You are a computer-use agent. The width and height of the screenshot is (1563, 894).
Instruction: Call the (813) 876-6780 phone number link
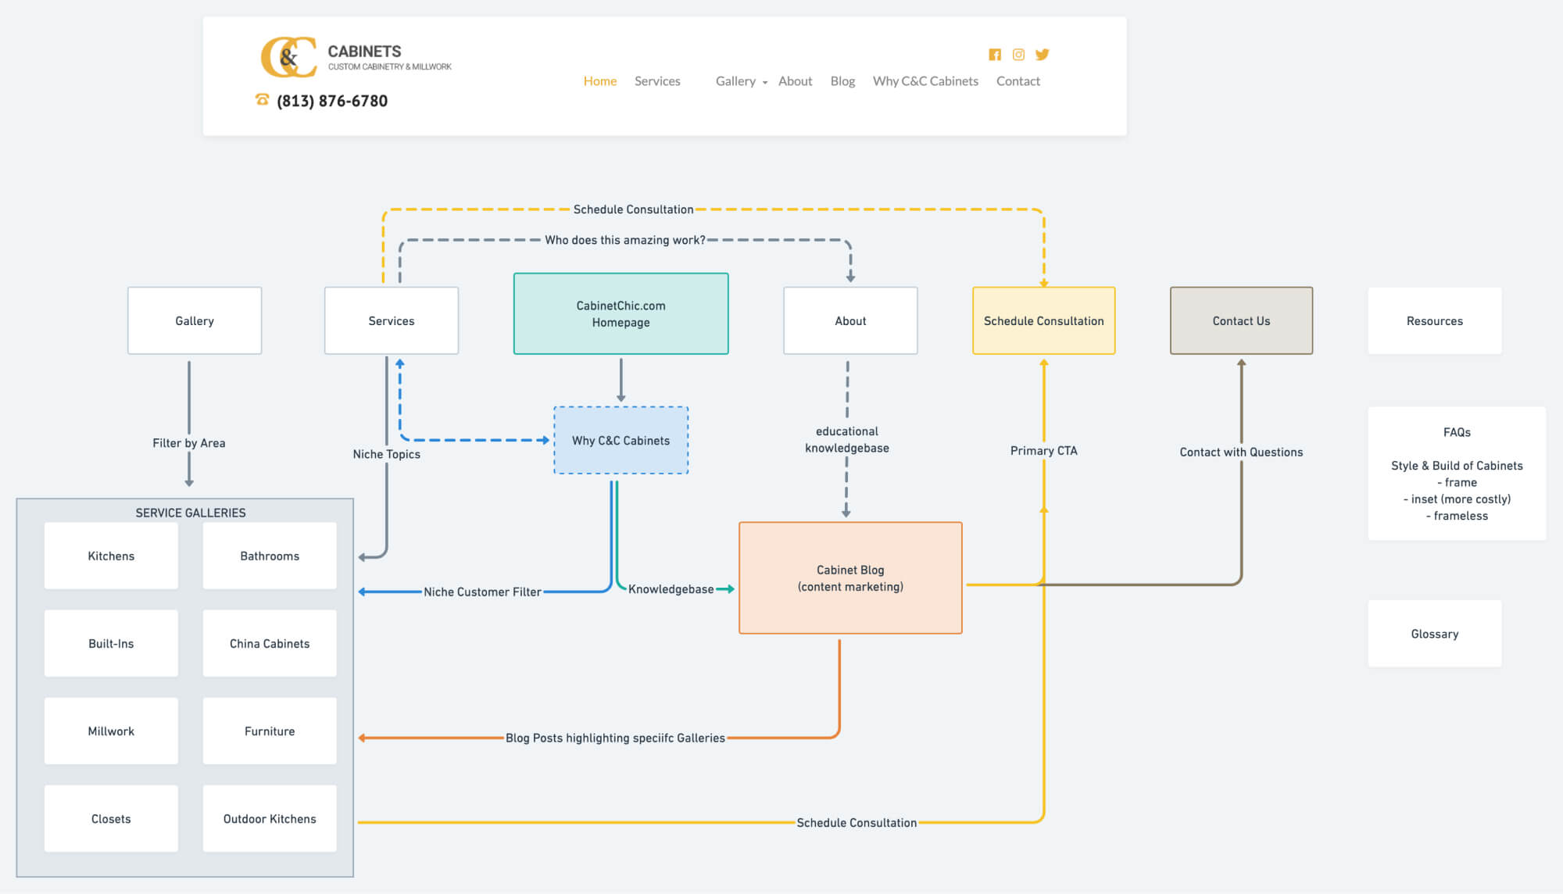click(x=331, y=100)
